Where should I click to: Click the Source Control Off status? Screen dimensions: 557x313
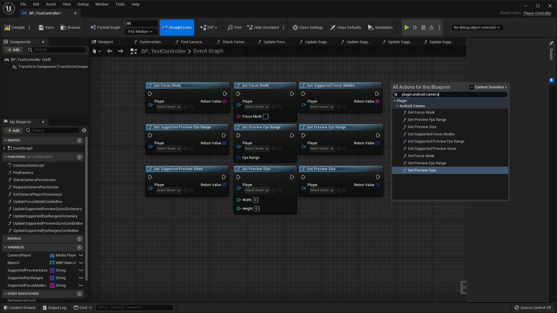point(532,307)
